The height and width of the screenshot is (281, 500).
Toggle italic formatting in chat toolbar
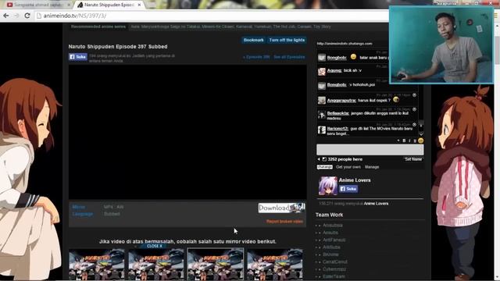pos(409,140)
